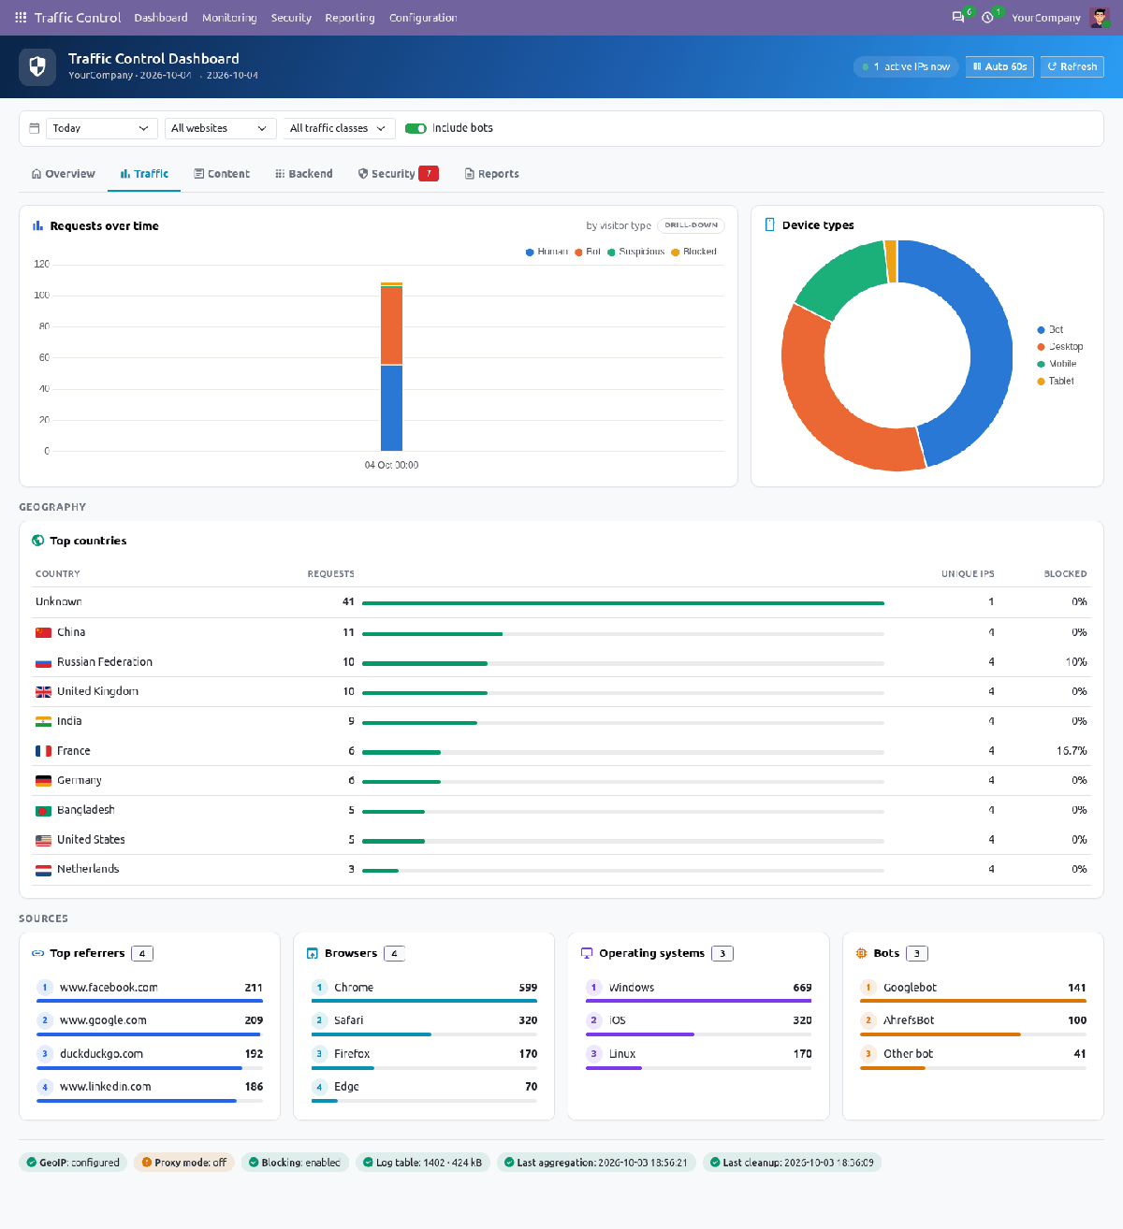Click the Browsers section icon
Screen dimensions: 1123x1229
tap(313, 953)
